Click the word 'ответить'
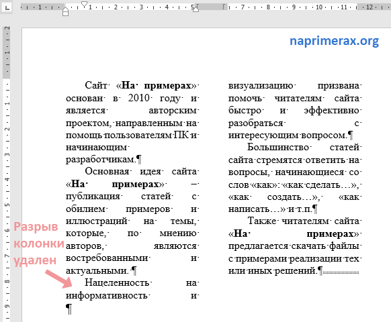391x322 pixels. (x=325, y=160)
